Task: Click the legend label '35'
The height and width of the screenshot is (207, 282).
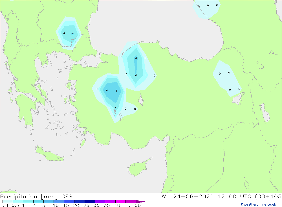Action: (107, 205)
